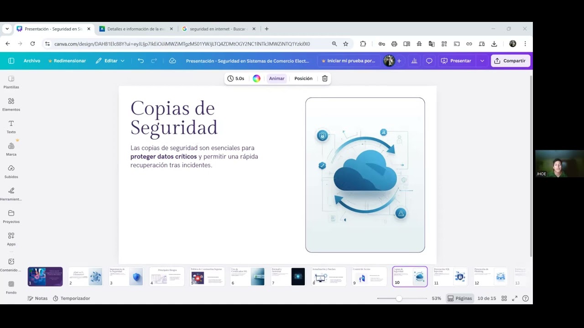Delete the slide with trash icon
The width and height of the screenshot is (584, 328).
click(x=325, y=78)
